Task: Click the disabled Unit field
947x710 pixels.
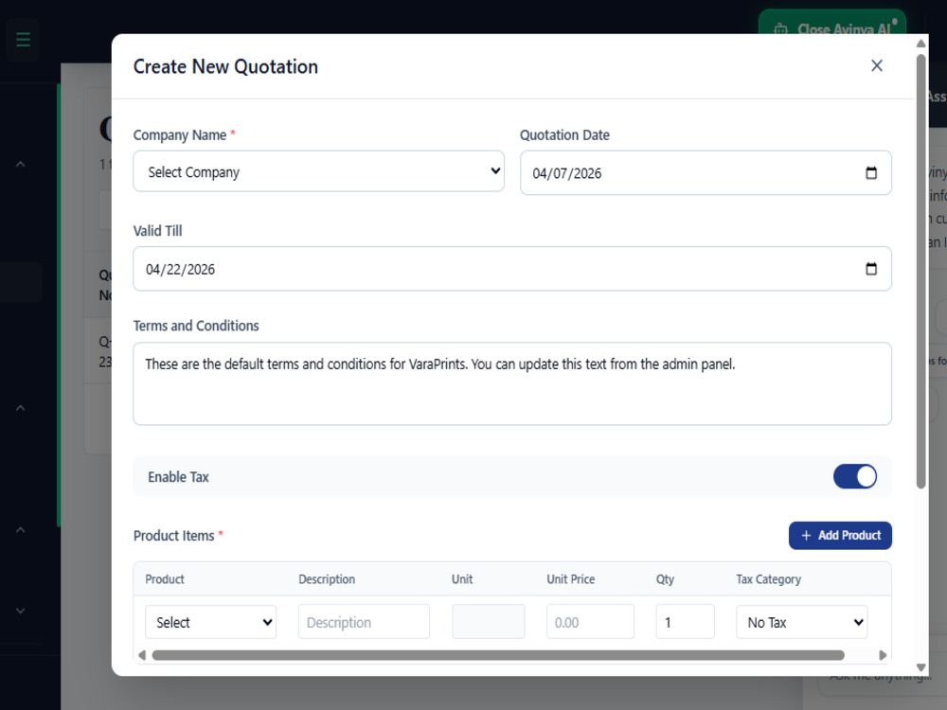Action: (x=489, y=622)
